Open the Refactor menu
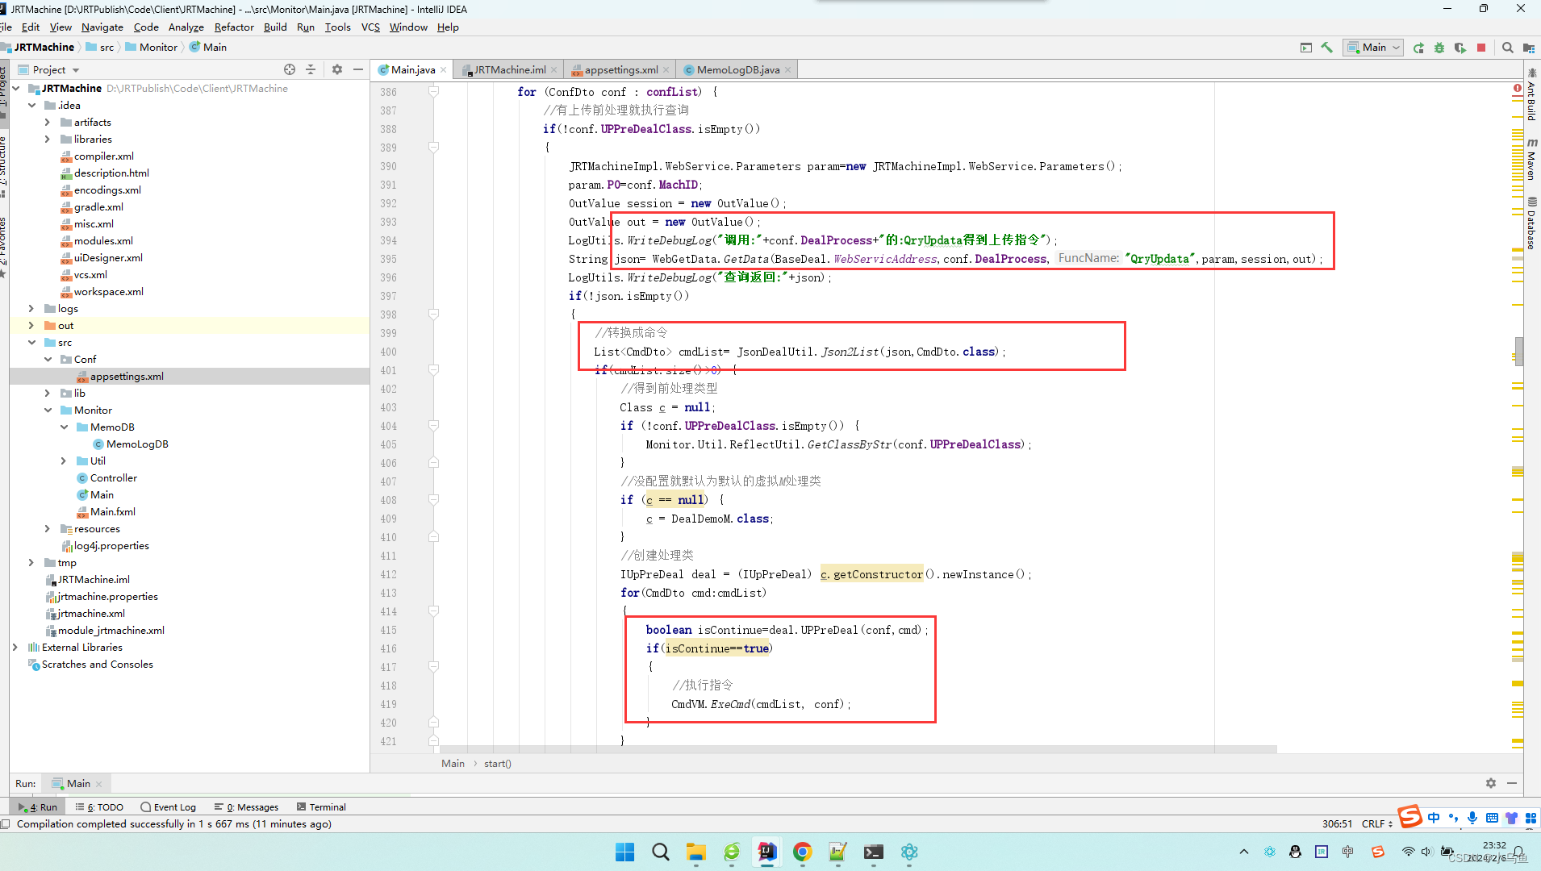The width and height of the screenshot is (1541, 871). click(x=234, y=27)
